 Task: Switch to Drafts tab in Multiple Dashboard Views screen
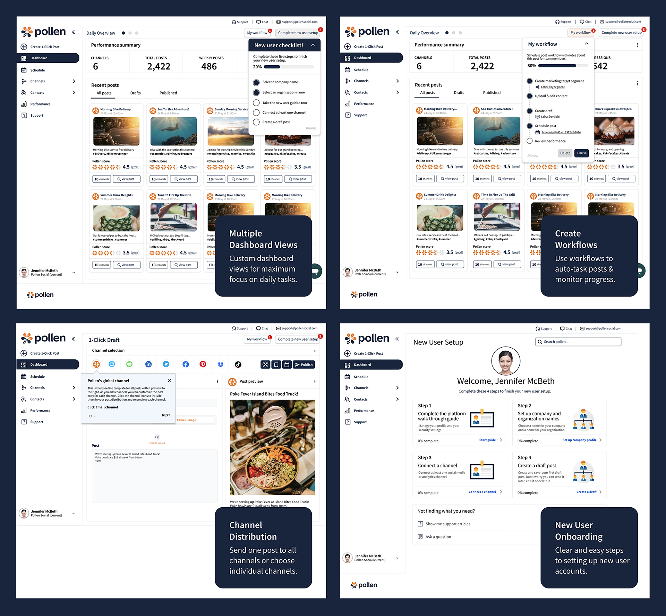(135, 93)
